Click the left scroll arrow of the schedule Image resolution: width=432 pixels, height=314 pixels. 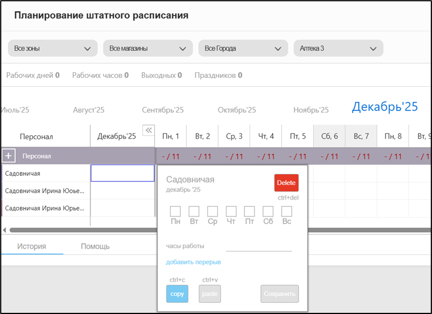point(5,230)
